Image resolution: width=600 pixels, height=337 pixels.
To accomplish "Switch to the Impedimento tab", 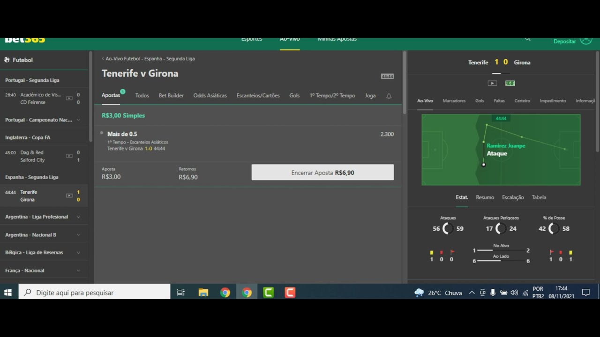I will click(553, 101).
